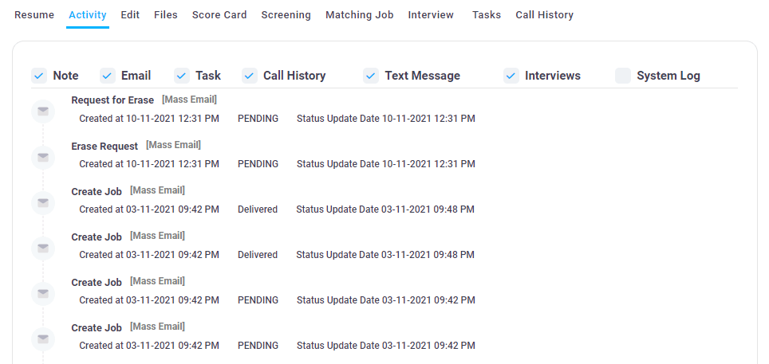
Task: Open the Request for Erase email entry
Action: click(x=112, y=100)
